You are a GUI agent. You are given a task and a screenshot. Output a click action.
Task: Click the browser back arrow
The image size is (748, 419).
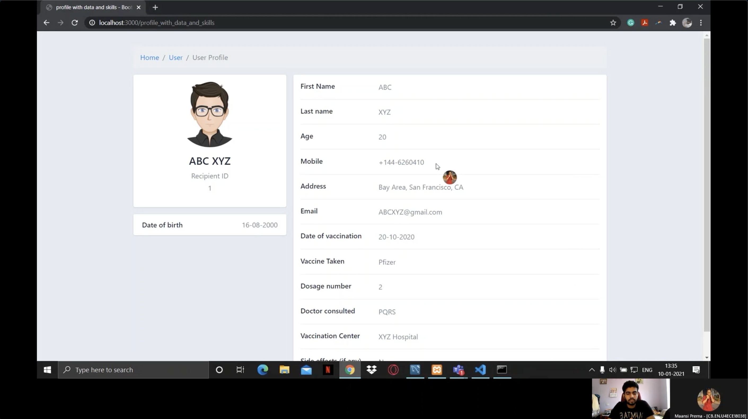(46, 23)
